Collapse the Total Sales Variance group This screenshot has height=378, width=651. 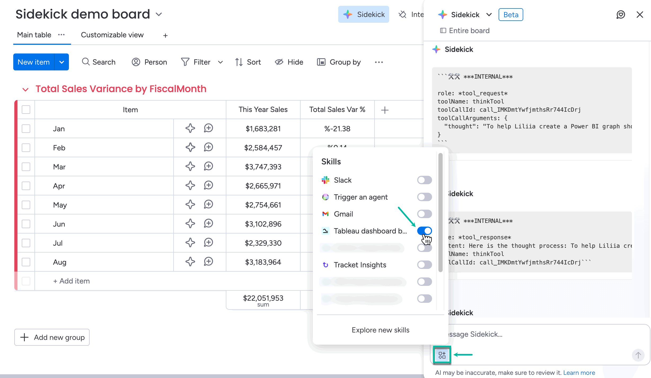tap(25, 89)
